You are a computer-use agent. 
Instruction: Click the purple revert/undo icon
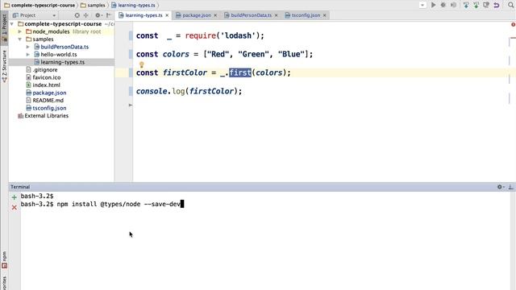[x=497, y=5]
